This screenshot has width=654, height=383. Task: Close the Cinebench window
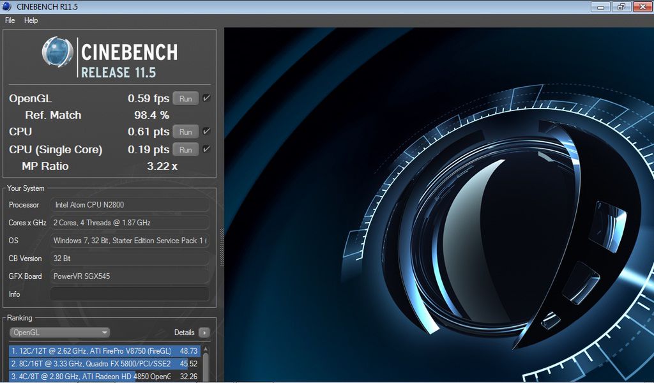point(643,6)
